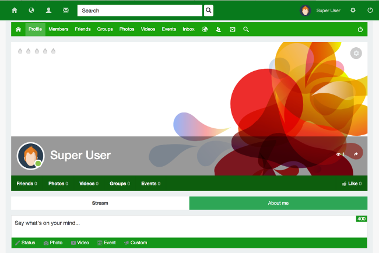
Task: Open the Events menu item
Action: click(169, 29)
